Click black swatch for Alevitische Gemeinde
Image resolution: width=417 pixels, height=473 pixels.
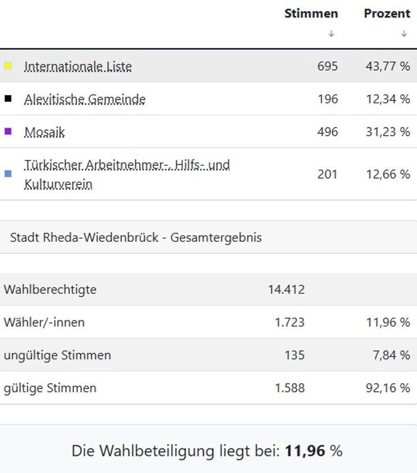(8, 99)
